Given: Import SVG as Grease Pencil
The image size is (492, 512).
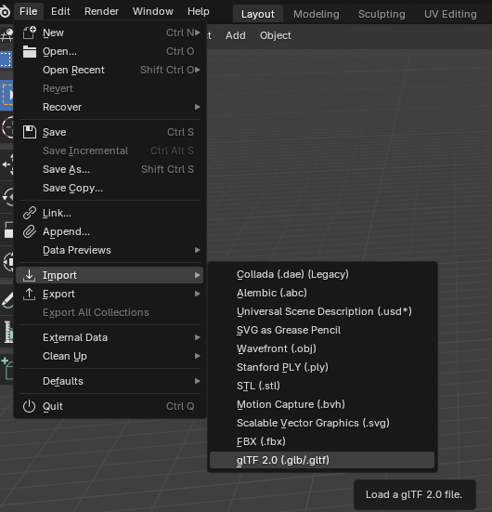Looking at the screenshot, I should (322, 330).
